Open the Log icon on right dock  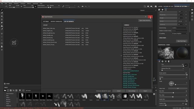(x=192, y=19)
